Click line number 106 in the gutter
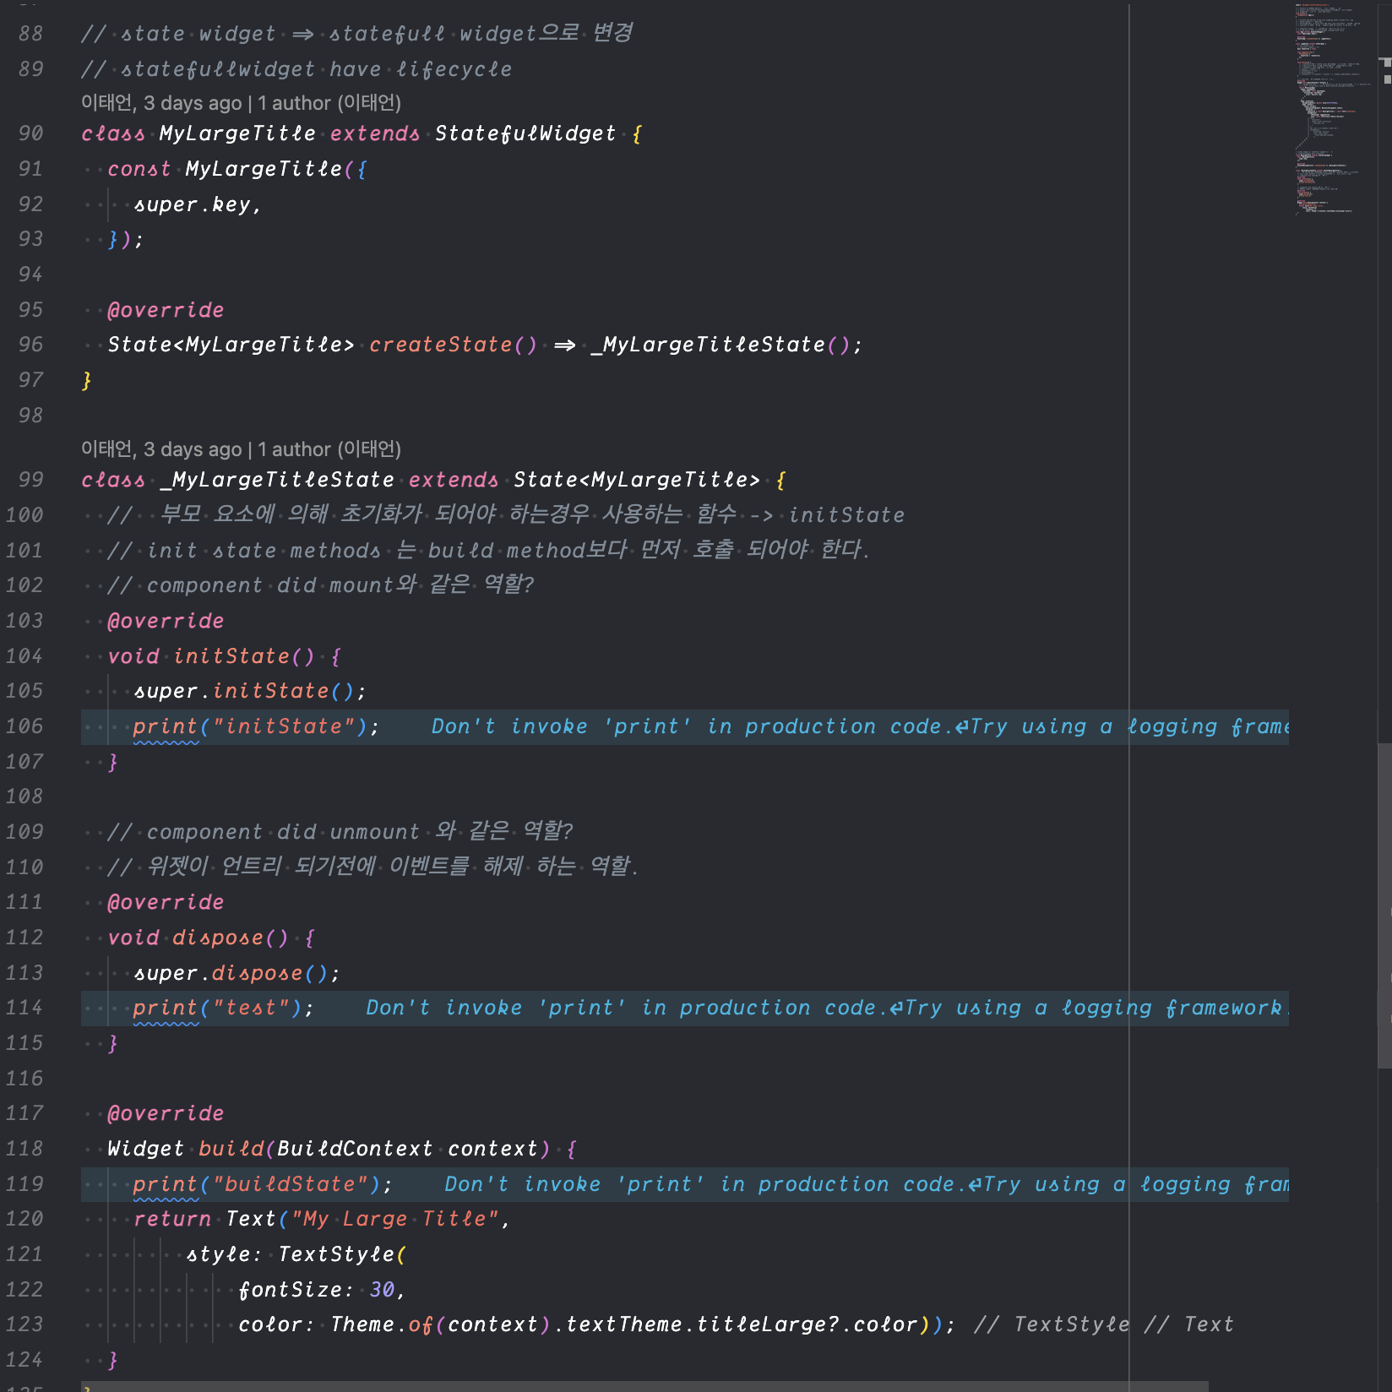This screenshot has height=1392, width=1392. (24, 726)
